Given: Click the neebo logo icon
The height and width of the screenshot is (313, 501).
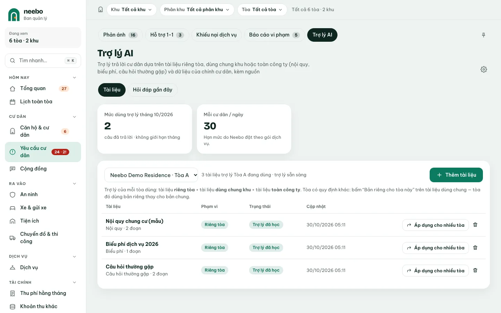Looking at the screenshot, I should click(14, 15).
